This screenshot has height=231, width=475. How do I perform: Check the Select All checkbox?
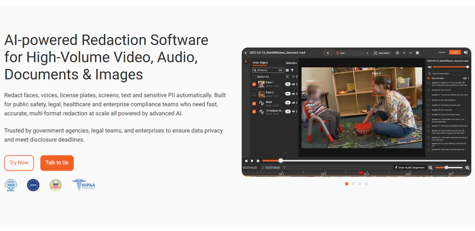click(x=254, y=77)
